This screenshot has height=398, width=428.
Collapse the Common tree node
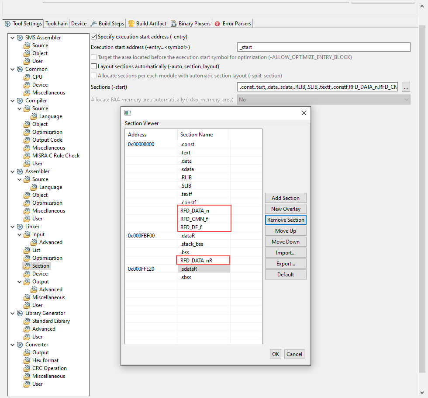(12, 69)
